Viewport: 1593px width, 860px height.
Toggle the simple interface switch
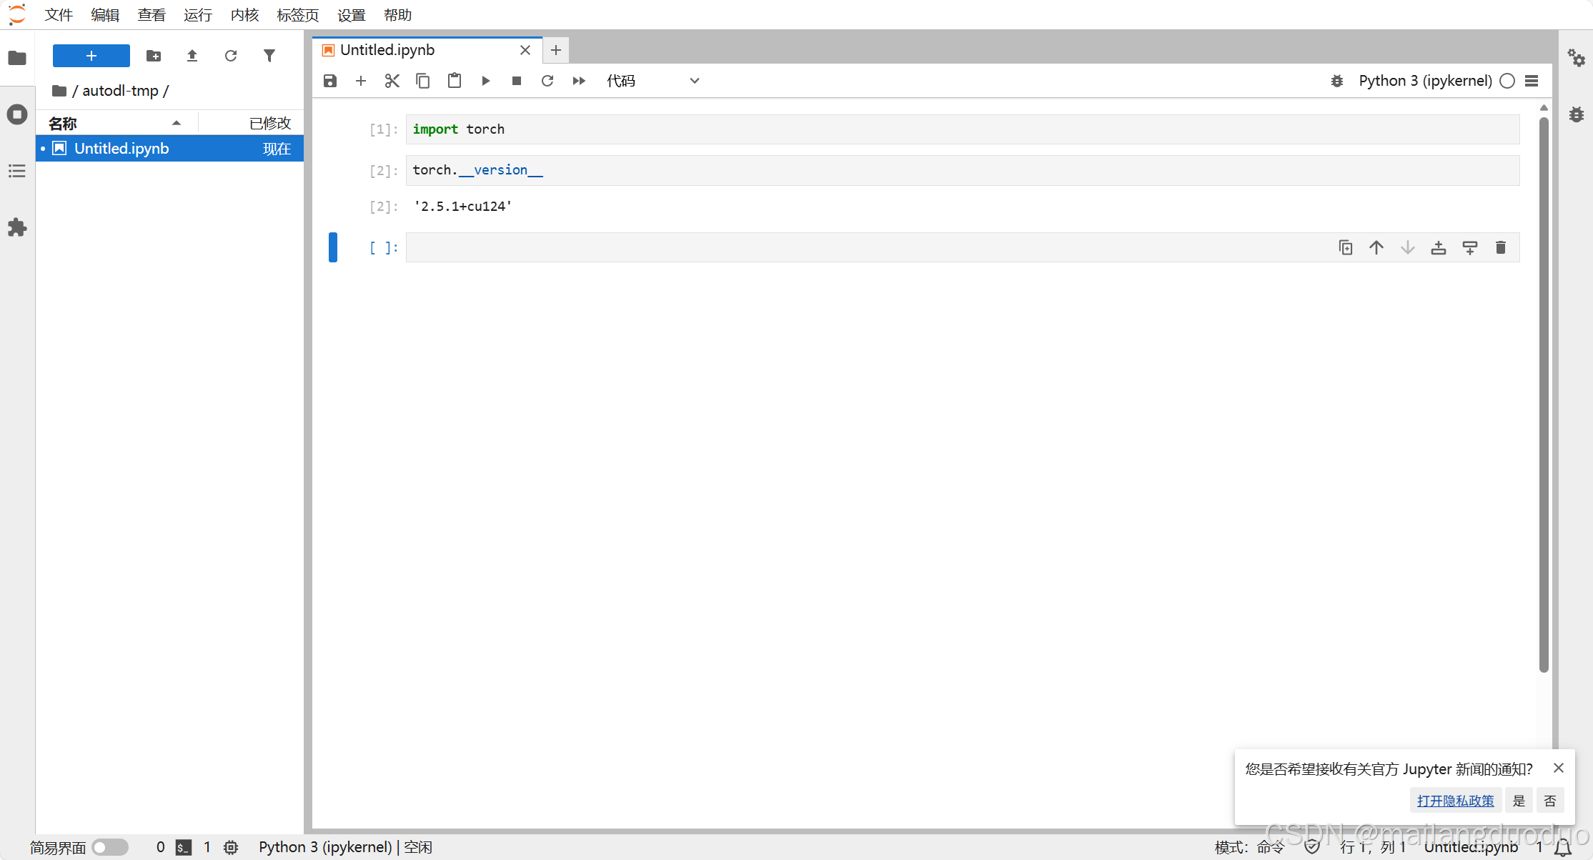pos(110,847)
